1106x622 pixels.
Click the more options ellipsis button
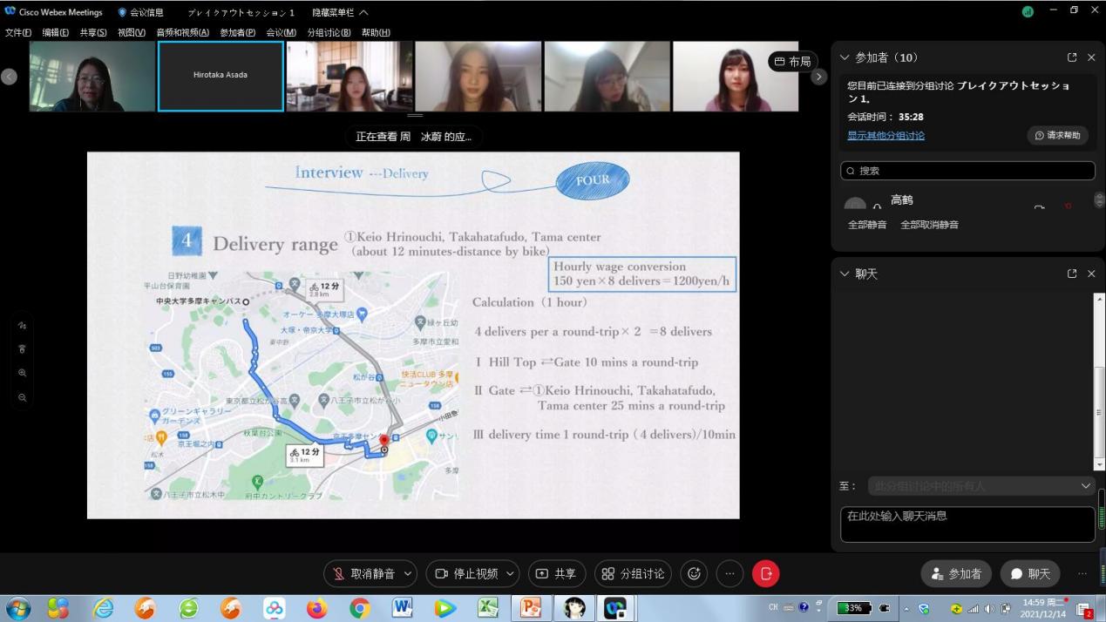click(729, 573)
